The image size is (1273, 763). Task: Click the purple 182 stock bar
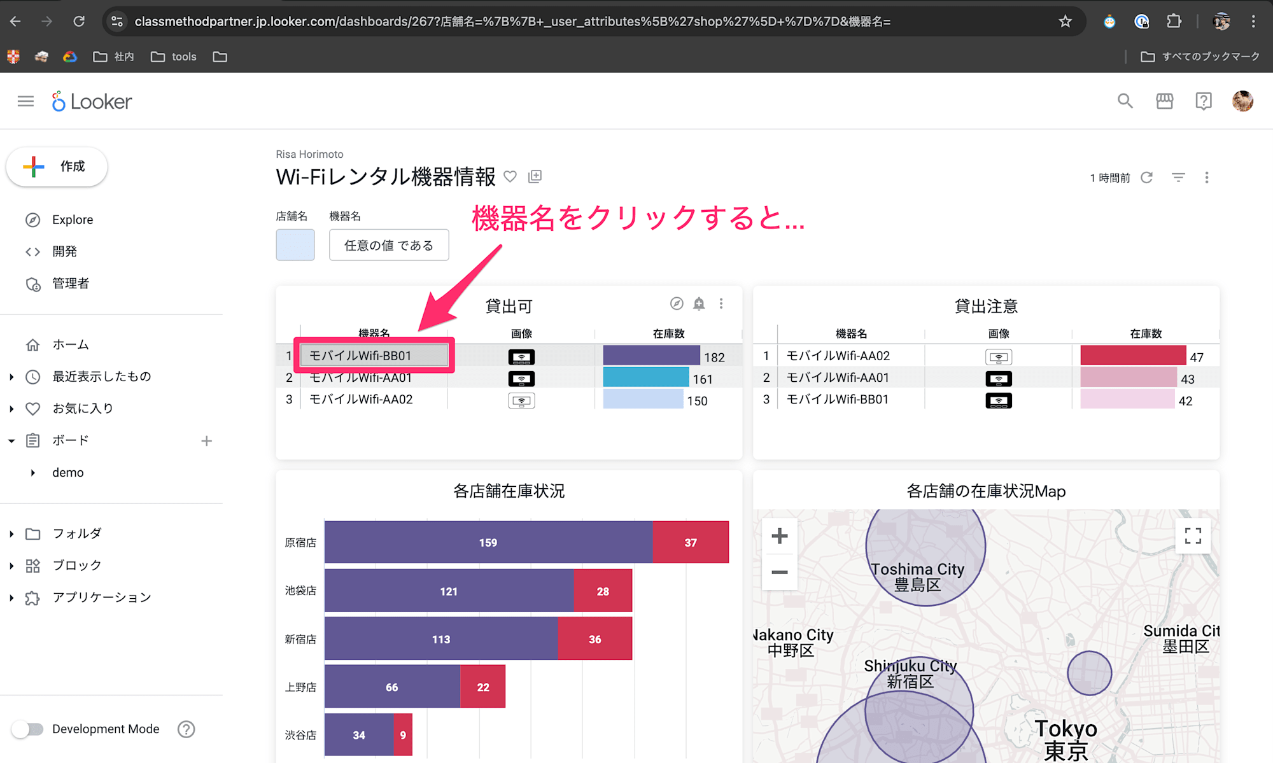[651, 355]
